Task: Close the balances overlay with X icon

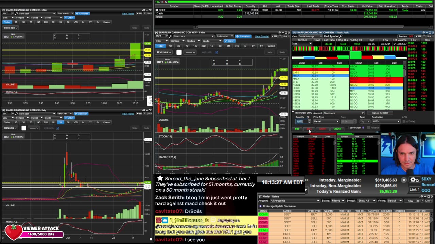Action: coord(404,180)
